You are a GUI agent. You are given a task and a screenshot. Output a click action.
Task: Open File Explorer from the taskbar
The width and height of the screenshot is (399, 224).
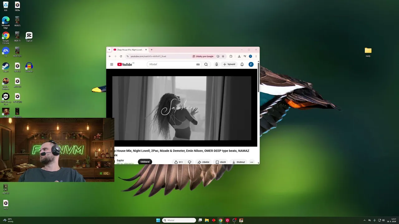pos(207,220)
